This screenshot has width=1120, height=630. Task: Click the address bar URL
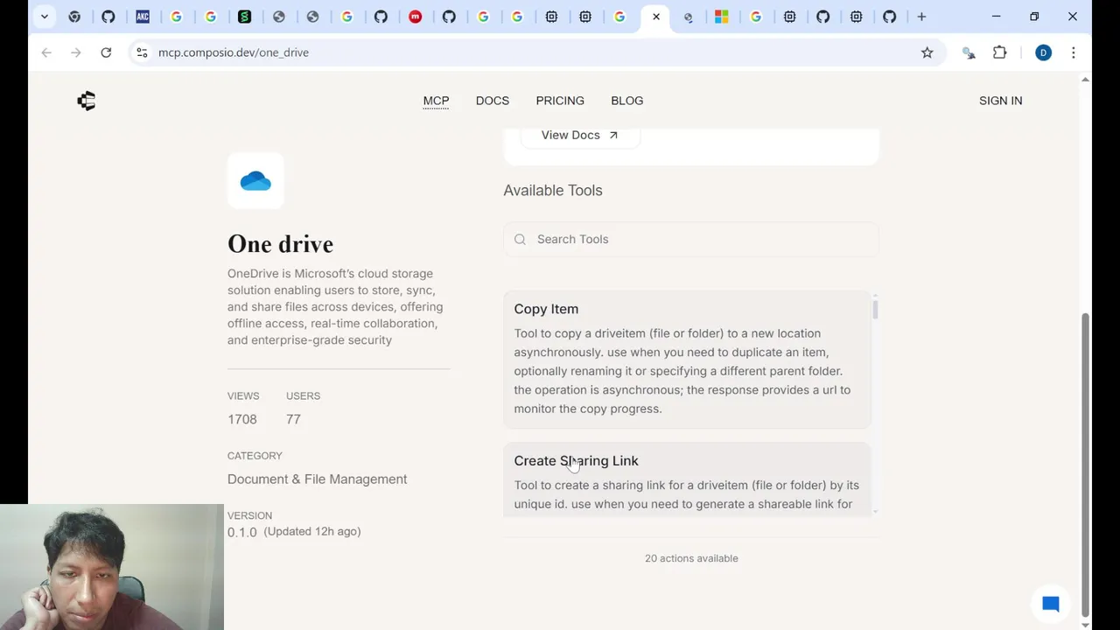(234, 52)
